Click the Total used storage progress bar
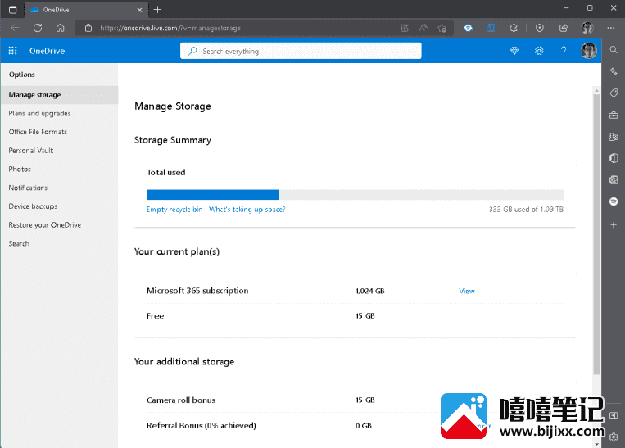625x448 pixels. point(355,194)
